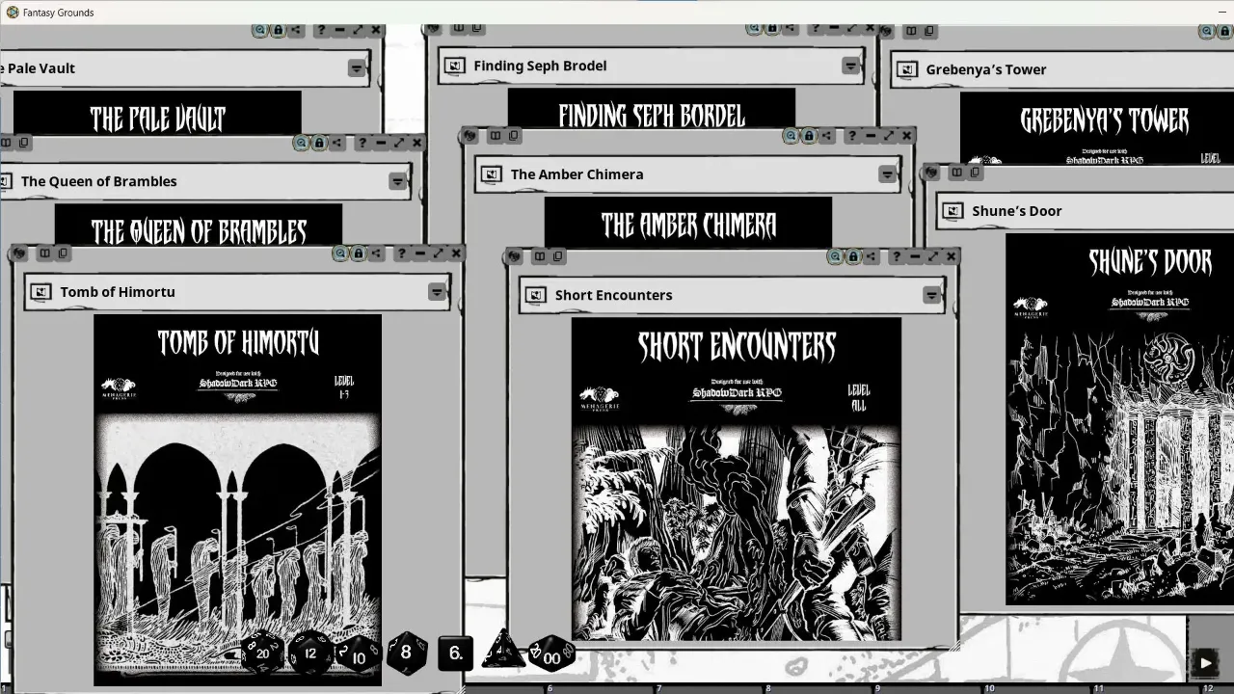Toggle lock on The Queen of Brambles window
Image resolution: width=1234 pixels, height=694 pixels.
click(x=319, y=143)
